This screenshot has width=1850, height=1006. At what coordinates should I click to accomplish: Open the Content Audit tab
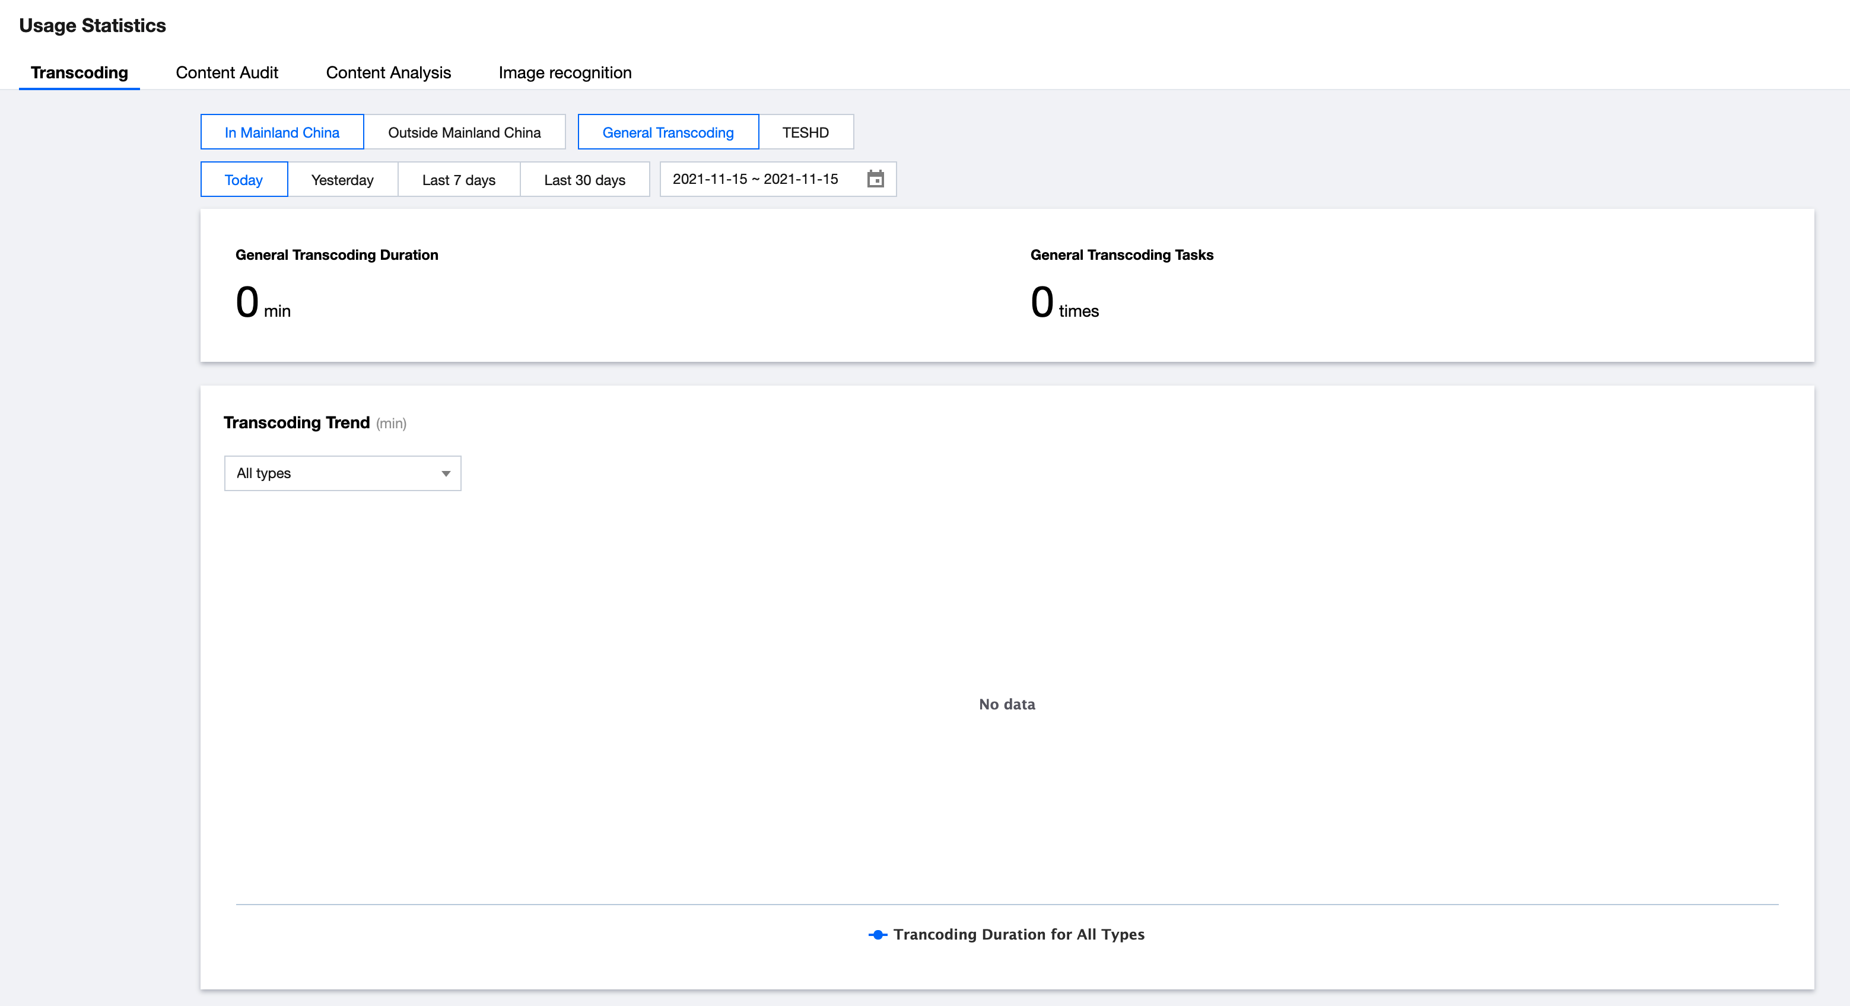(226, 72)
